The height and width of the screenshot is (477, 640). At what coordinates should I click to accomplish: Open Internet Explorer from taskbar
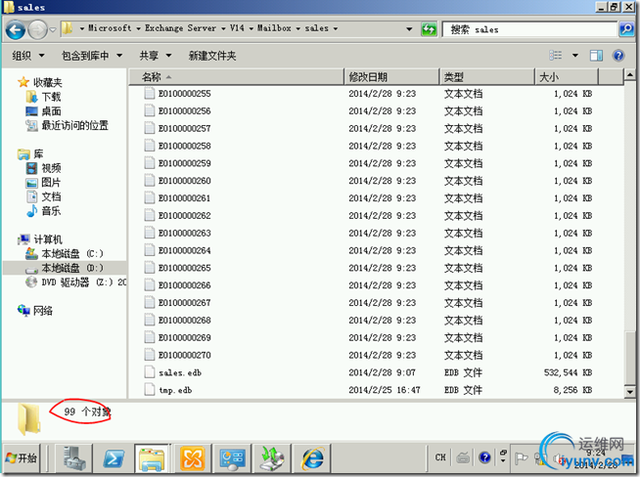(312, 457)
